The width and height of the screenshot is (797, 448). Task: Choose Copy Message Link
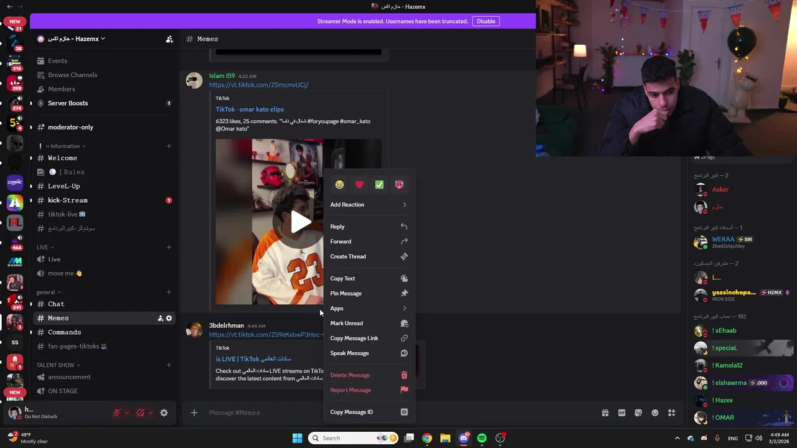coord(369,338)
